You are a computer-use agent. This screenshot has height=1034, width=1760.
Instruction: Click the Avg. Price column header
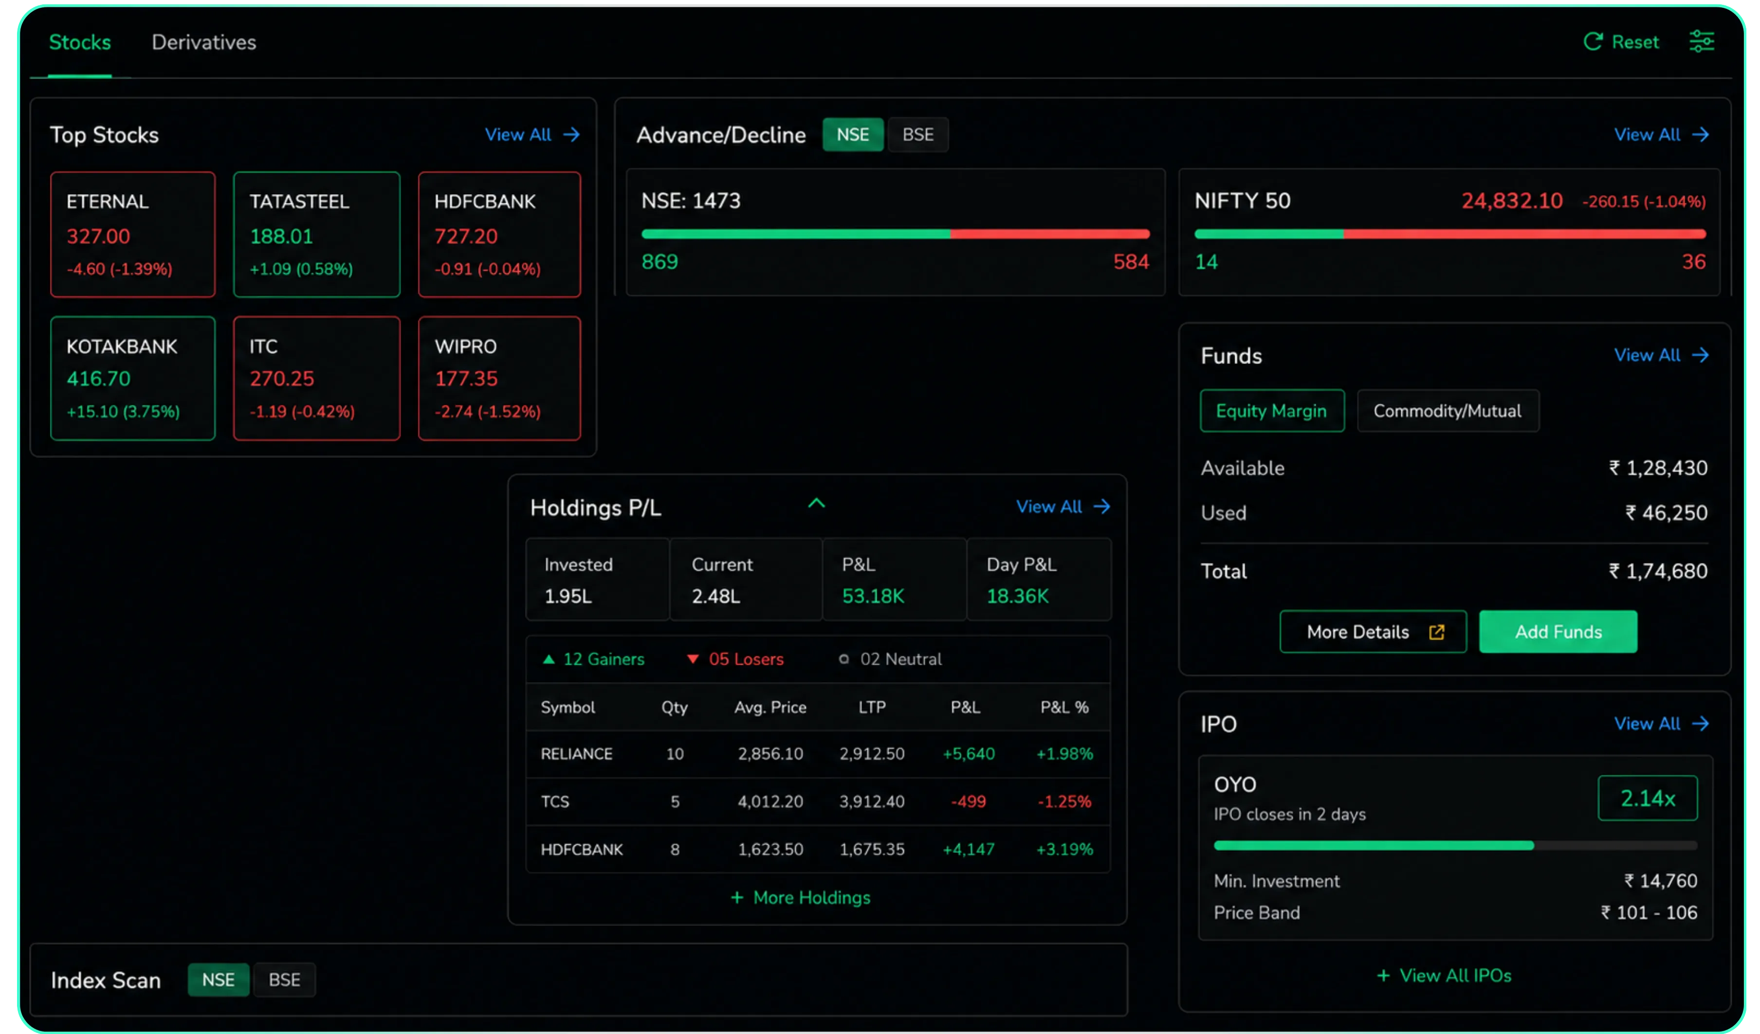(x=770, y=707)
